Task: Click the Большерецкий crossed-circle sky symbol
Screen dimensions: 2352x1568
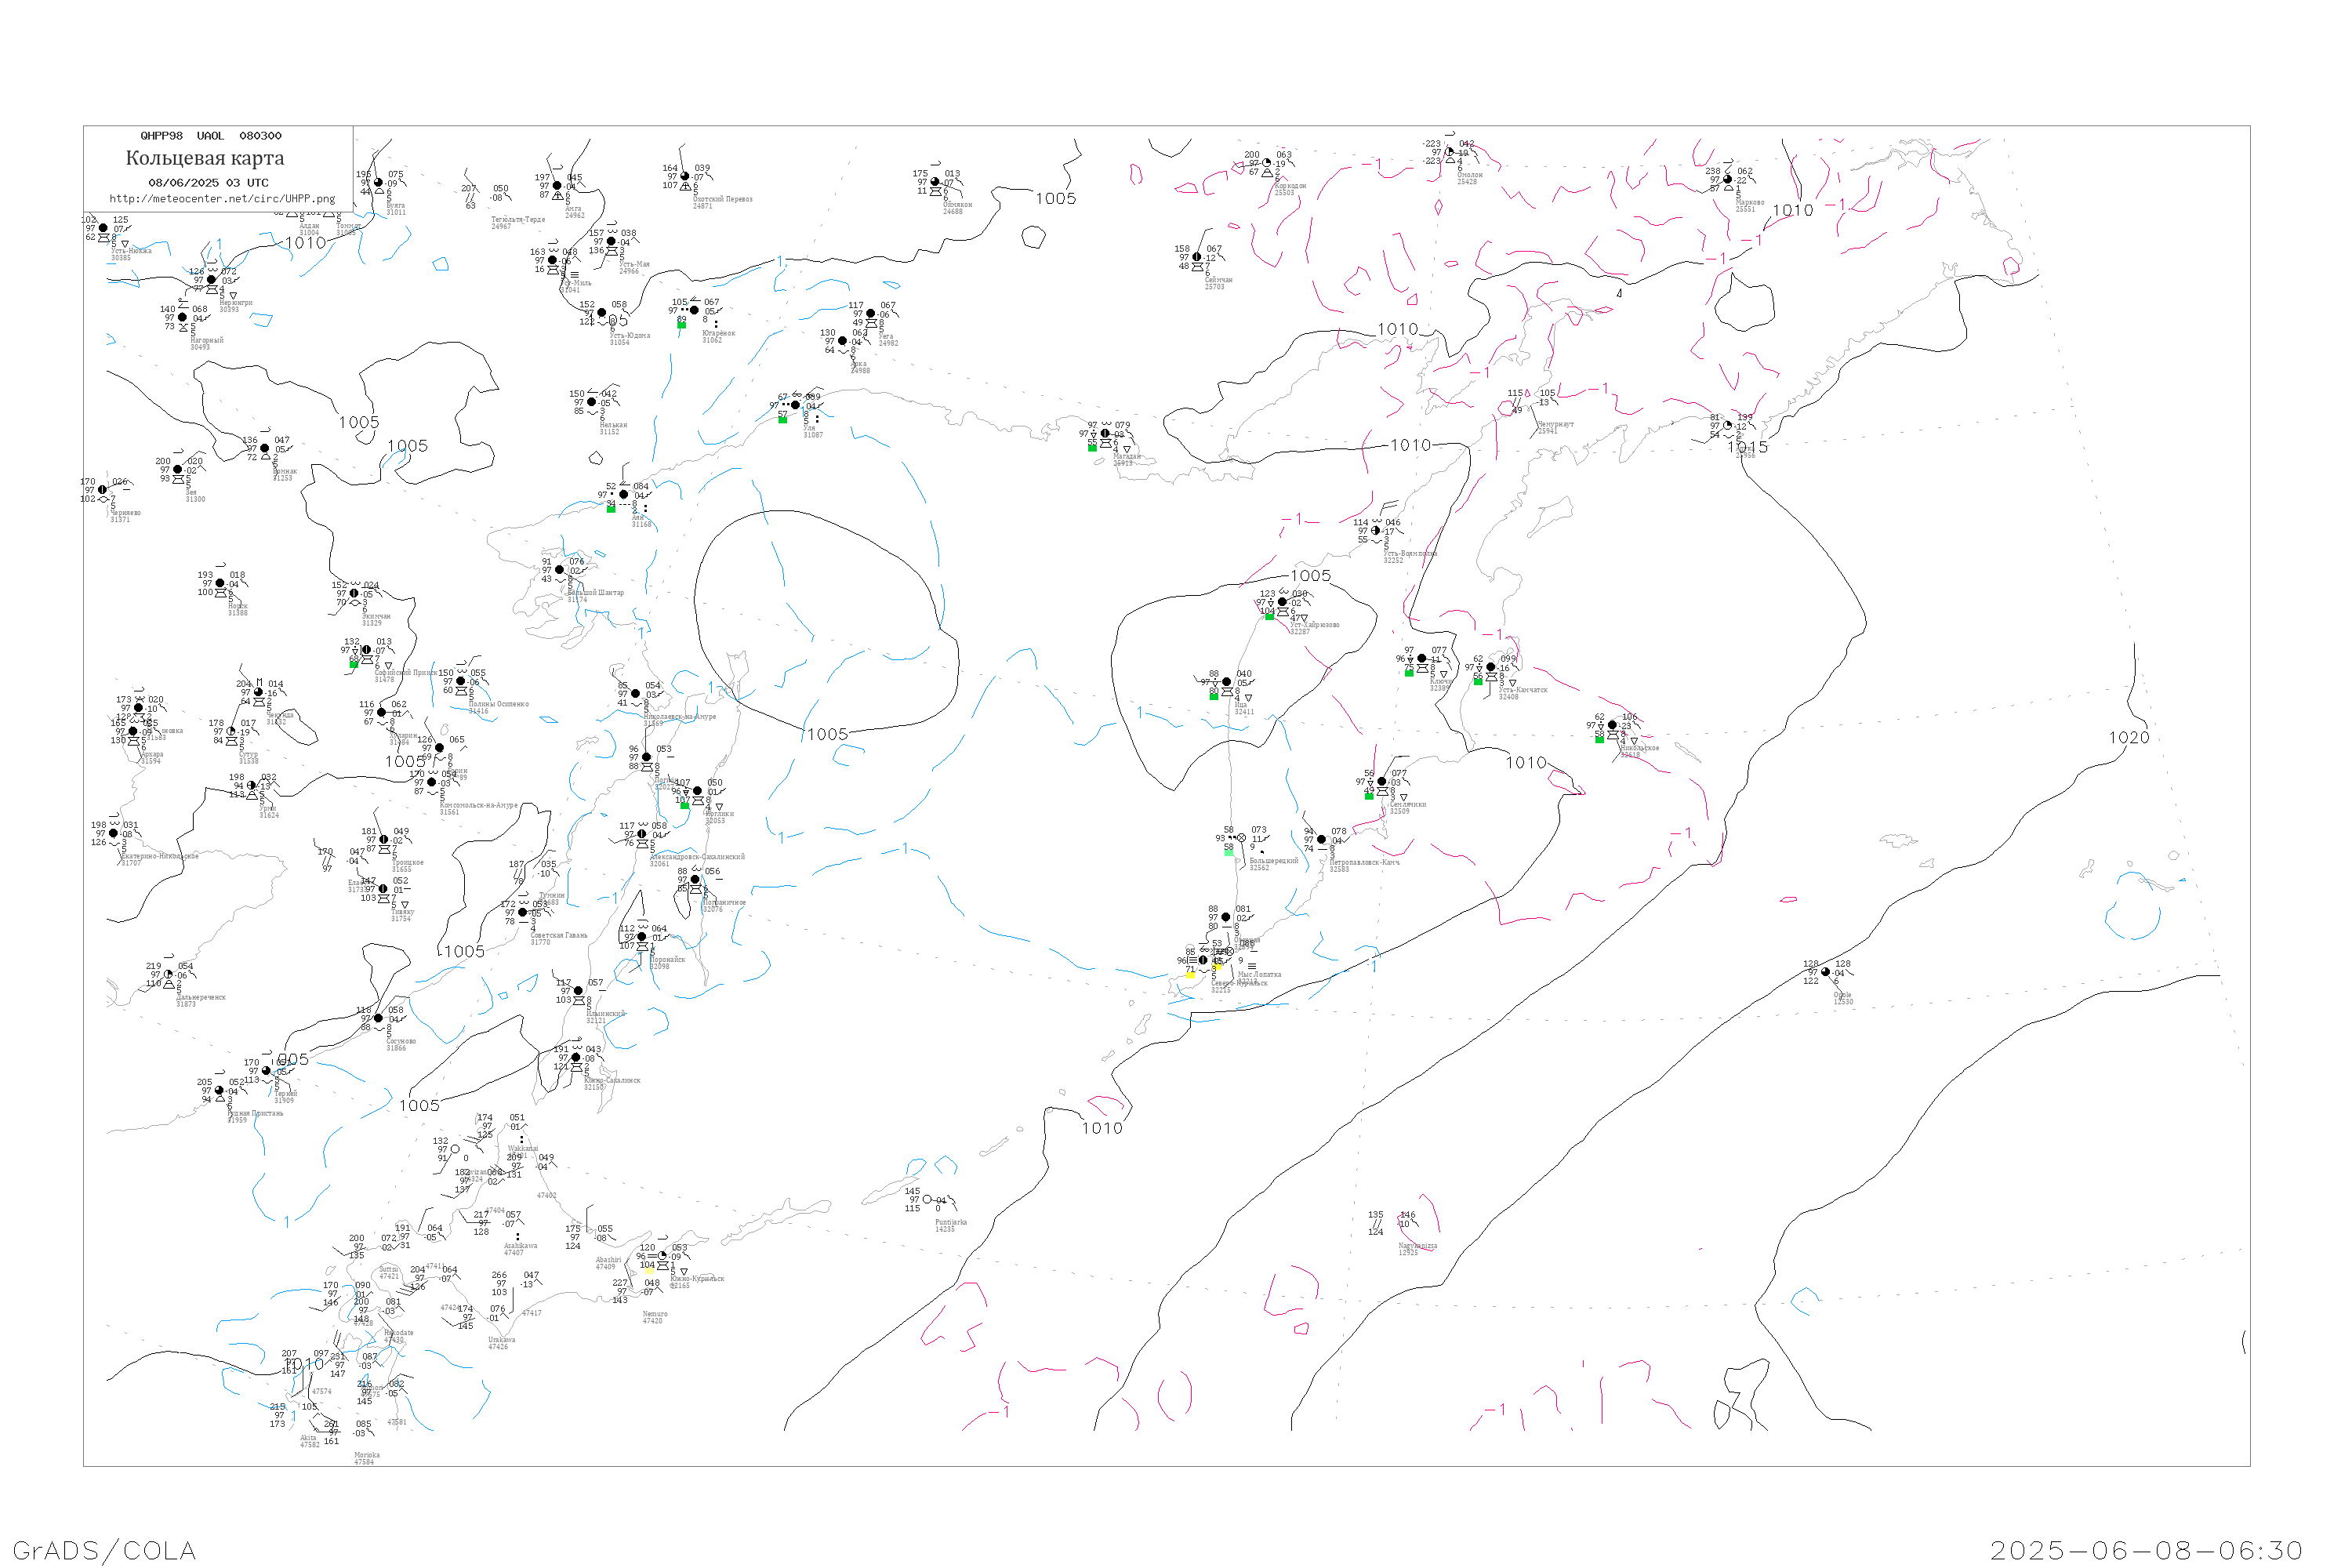Action: (x=1242, y=838)
